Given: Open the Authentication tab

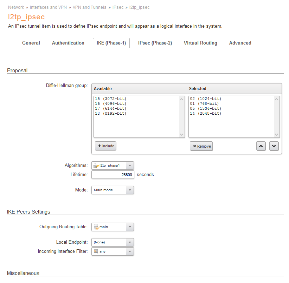Looking at the screenshot, I should 68,43.
